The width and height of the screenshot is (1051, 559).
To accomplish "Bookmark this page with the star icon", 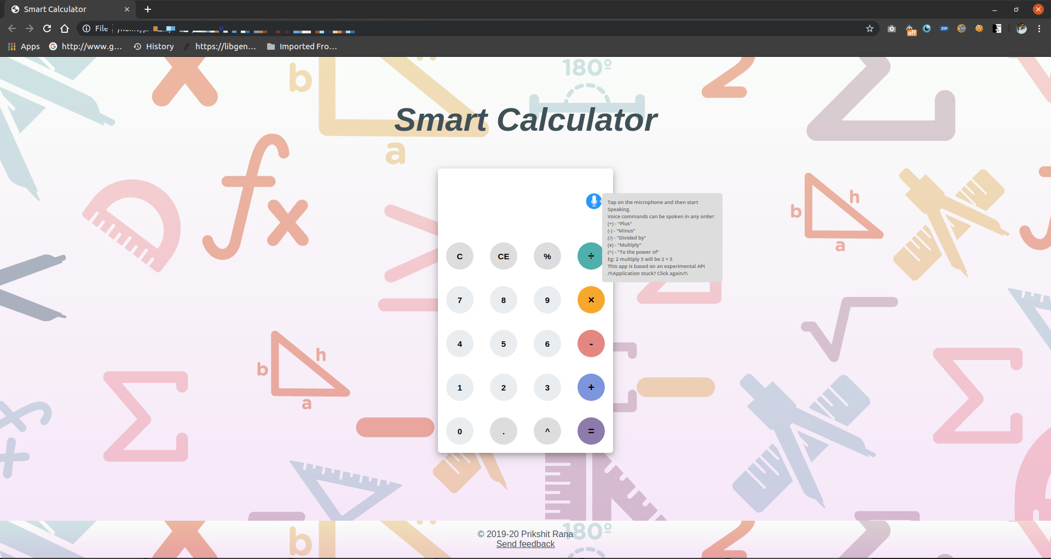I will [x=869, y=28].
